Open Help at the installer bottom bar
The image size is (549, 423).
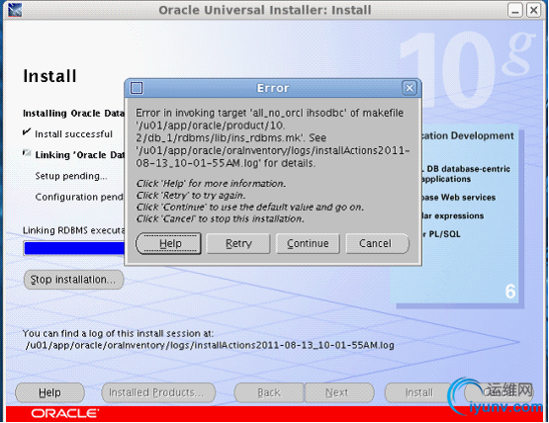tap(49, 393)
